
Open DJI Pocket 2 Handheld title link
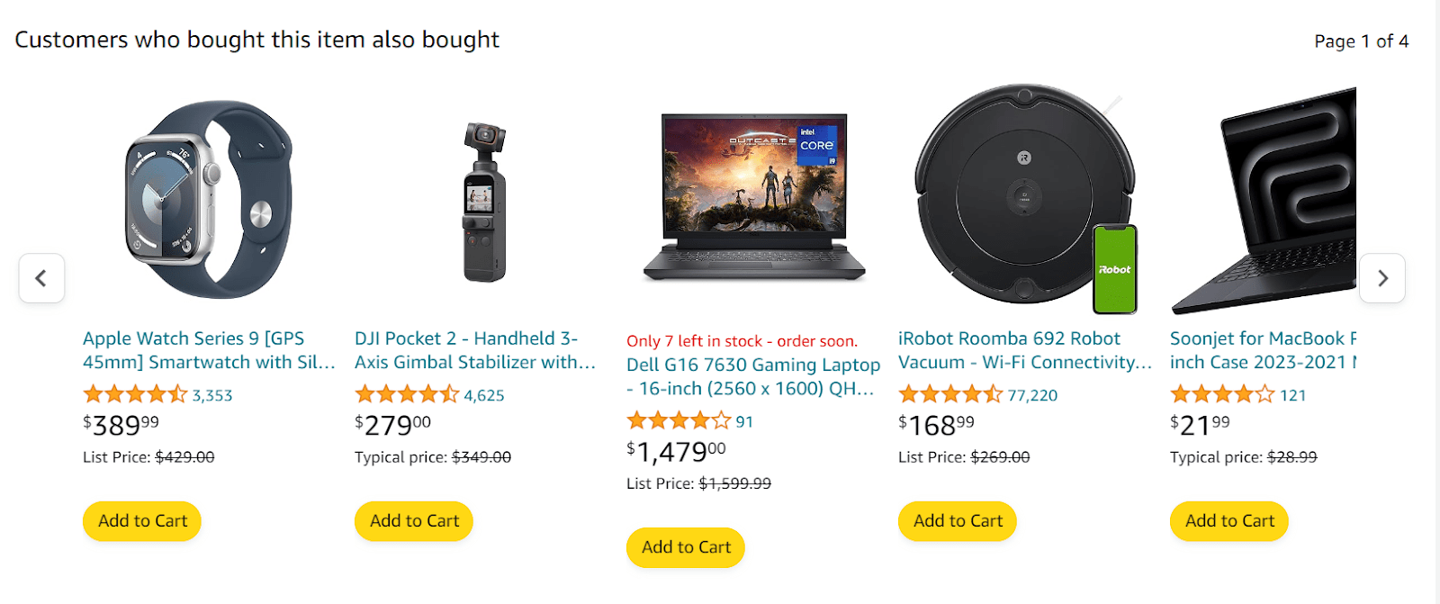tap(474, 350)
